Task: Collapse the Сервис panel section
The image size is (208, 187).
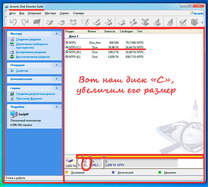Action: point(57,88)
